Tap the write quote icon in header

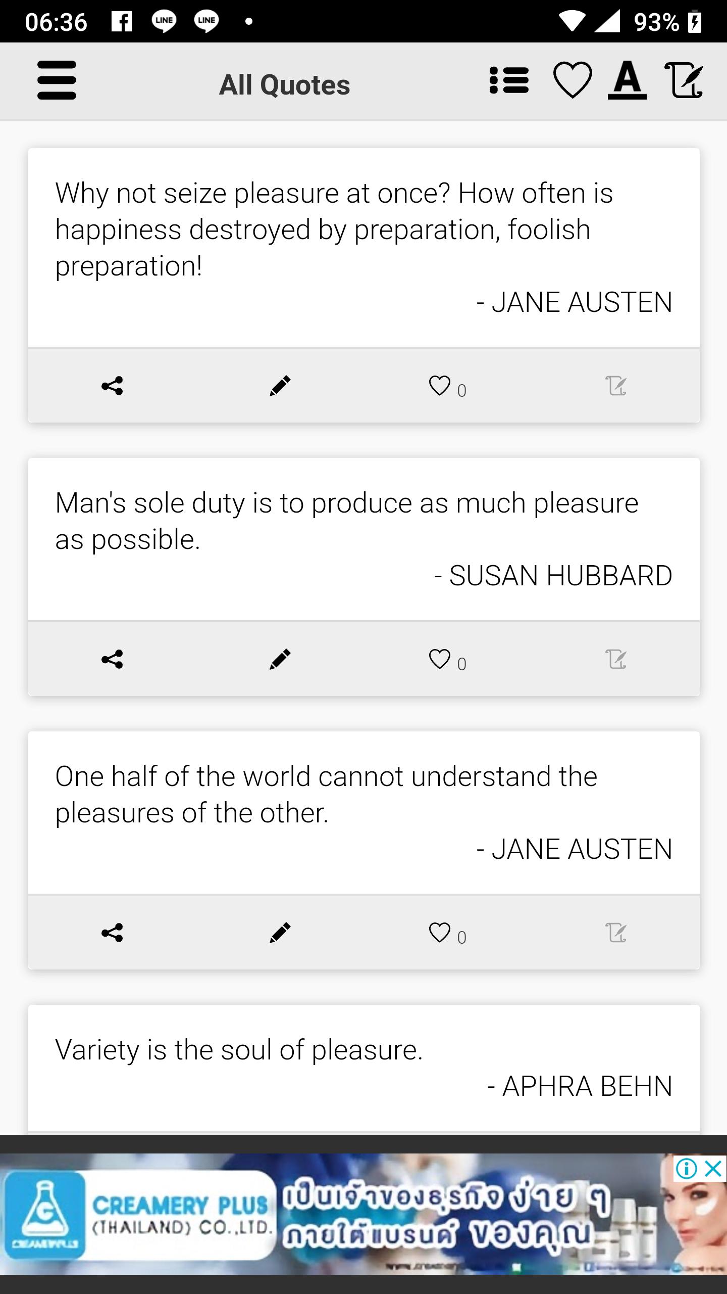tap(684, 80)
